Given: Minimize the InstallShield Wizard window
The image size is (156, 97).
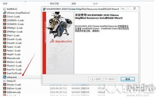Looking at the screenshot, I should tap(123, 8).
